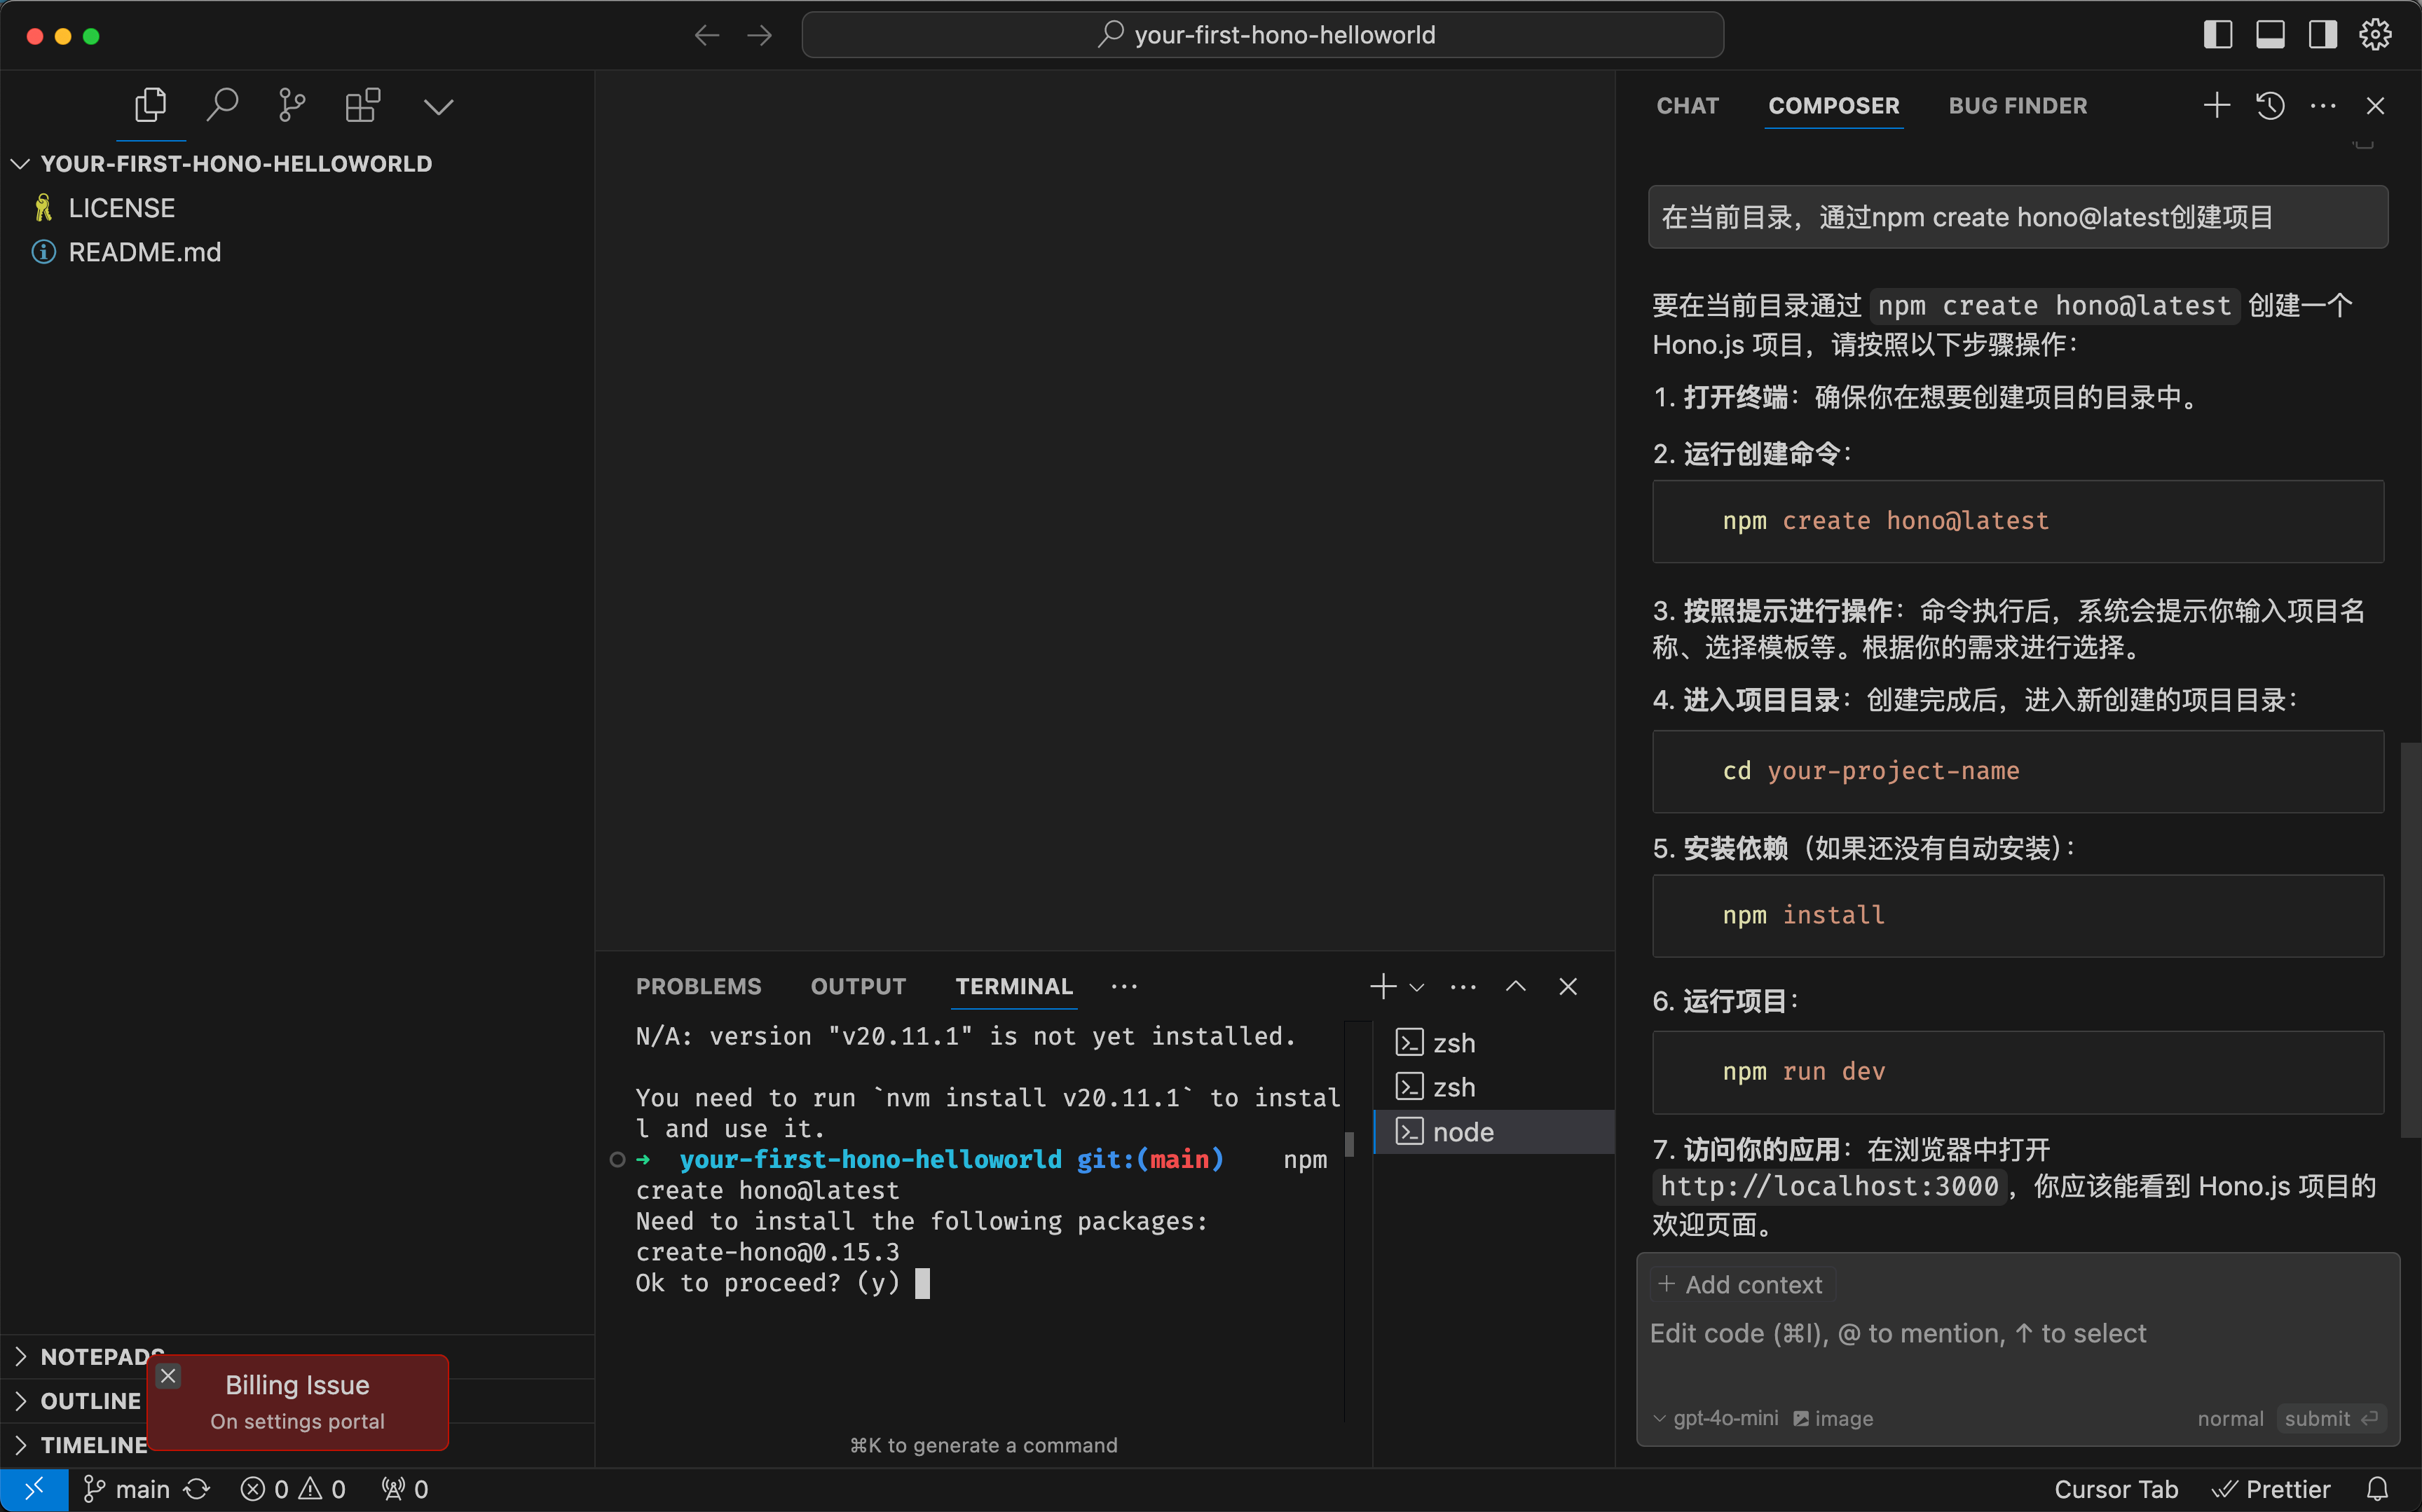
Task: Open the main branch status bar item
Action: tap(127, 1489)
